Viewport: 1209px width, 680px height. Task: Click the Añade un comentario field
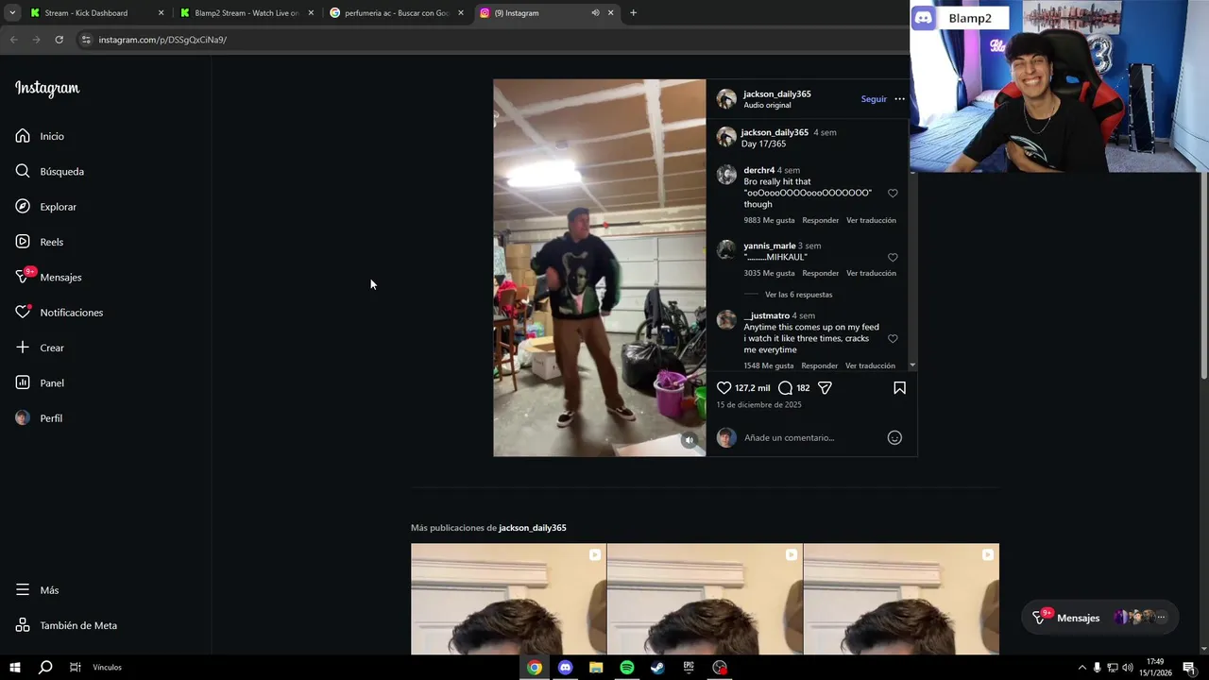point(812,437)
